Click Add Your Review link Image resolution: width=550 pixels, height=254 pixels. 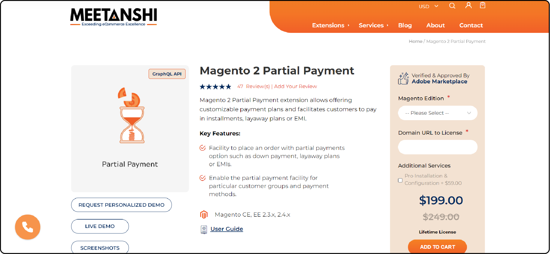point(295,87)
